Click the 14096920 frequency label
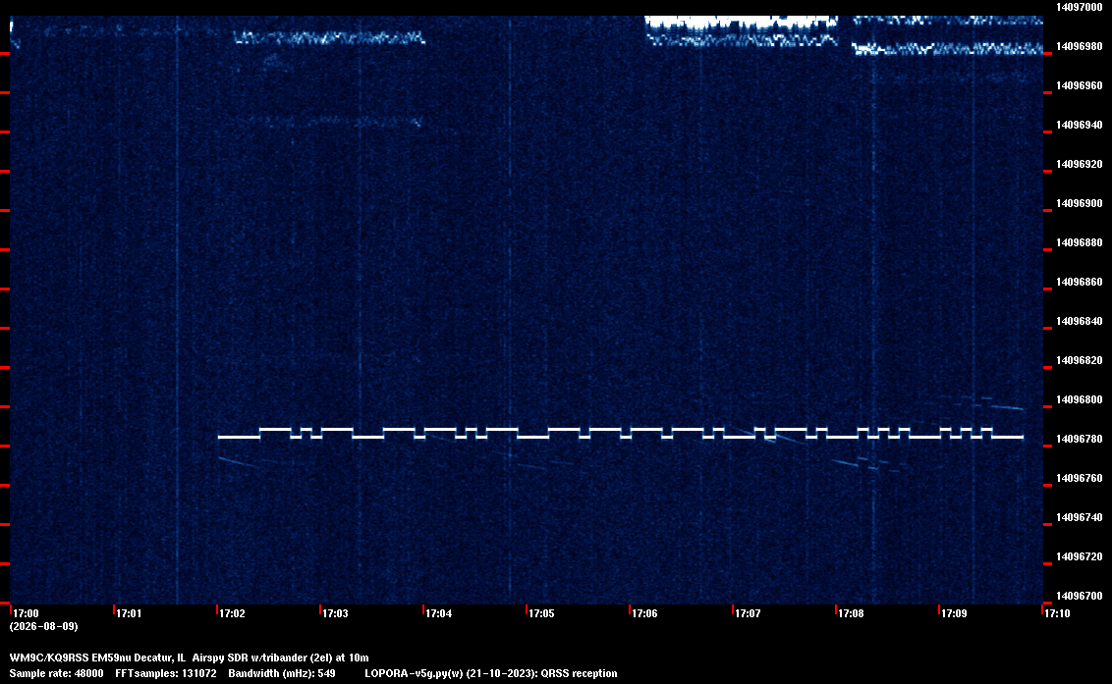 (x=1080, y=164)
